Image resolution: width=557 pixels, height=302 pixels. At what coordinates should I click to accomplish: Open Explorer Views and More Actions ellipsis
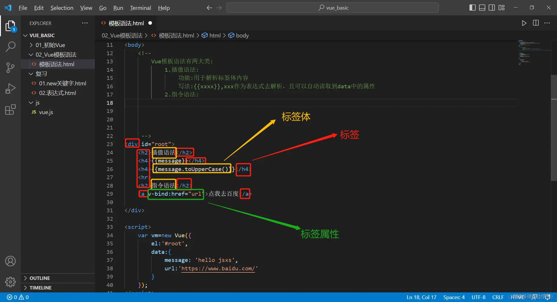[85, 23]
